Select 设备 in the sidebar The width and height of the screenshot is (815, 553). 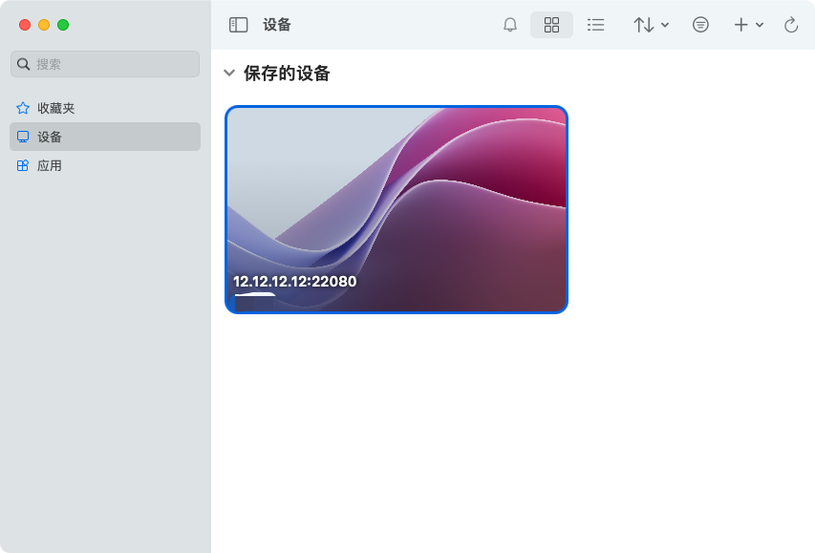click(x=105, y=137)
